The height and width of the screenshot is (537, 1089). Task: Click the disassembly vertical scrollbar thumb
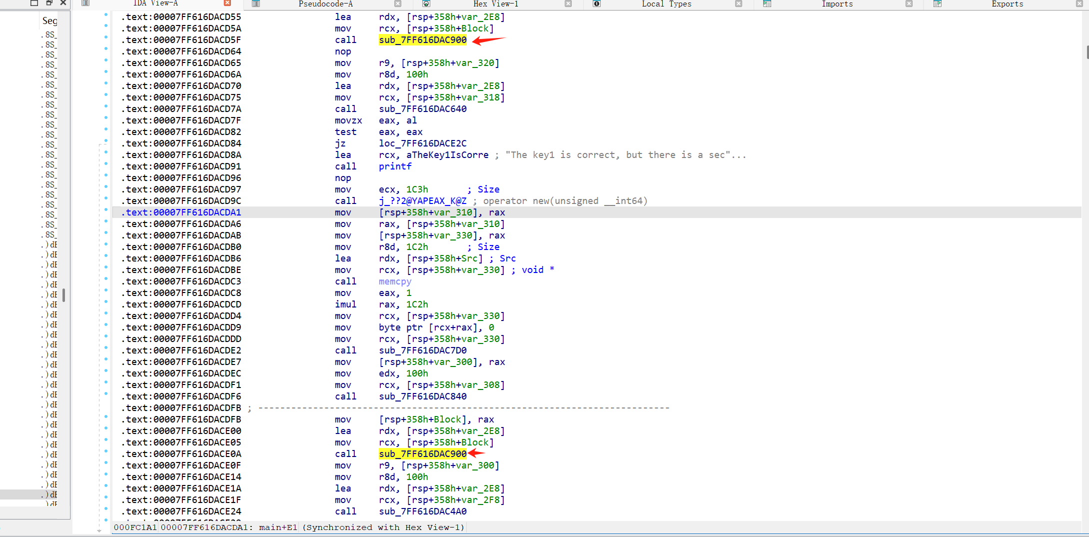[x=1087, y=52]
